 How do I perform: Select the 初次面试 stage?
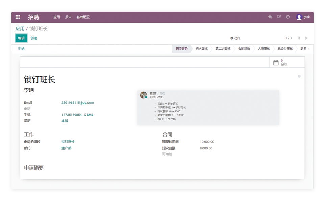coord(201,49)
